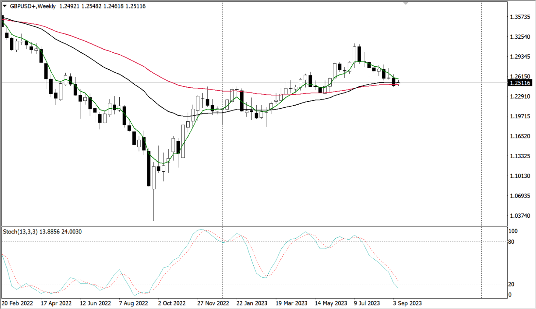Click the dropdown arrow beside GBPUSD+ title
536x309 pixels.
pyautogui.click(x=5, y=6)
